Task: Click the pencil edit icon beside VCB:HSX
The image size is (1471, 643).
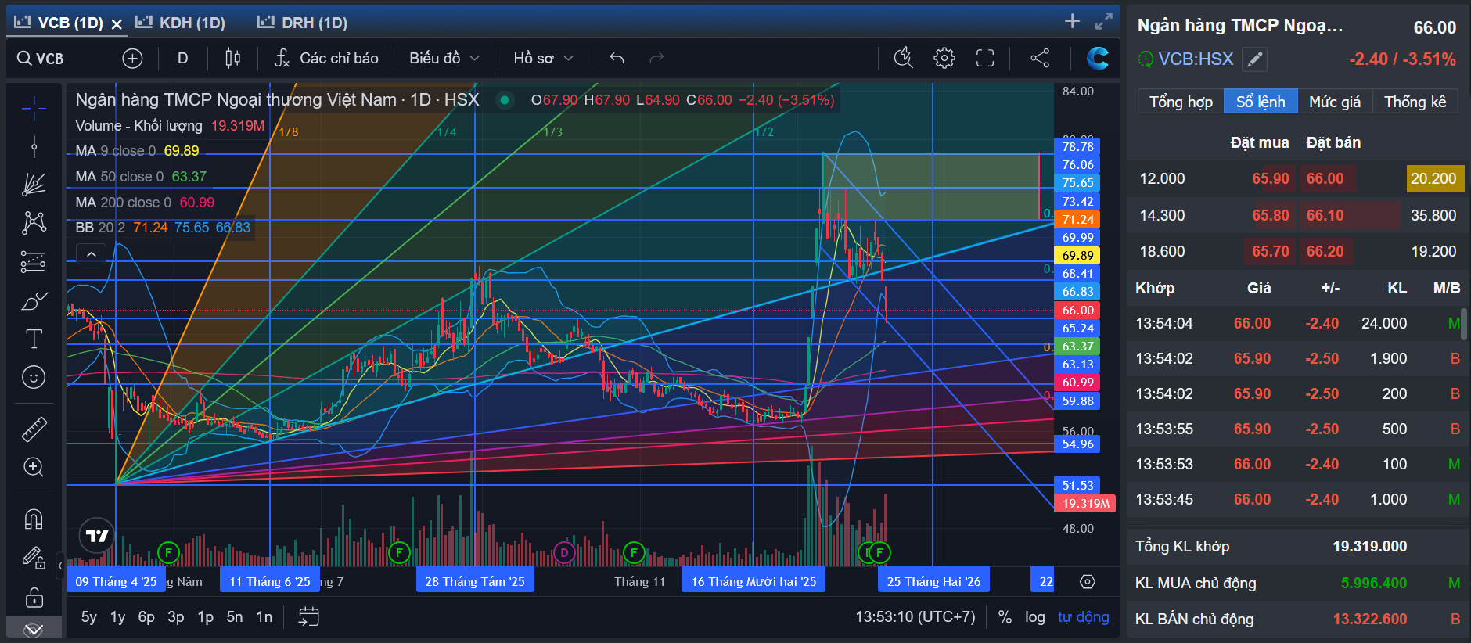Action: pyautogui.click(x=1254, y=59)
